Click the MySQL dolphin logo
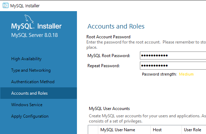This screenshot has width=206, height=134. click(x=29, y=19)
